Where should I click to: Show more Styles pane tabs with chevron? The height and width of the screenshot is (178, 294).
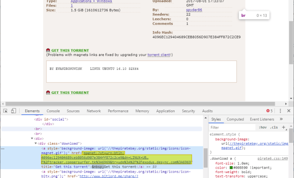click(281, 119)
